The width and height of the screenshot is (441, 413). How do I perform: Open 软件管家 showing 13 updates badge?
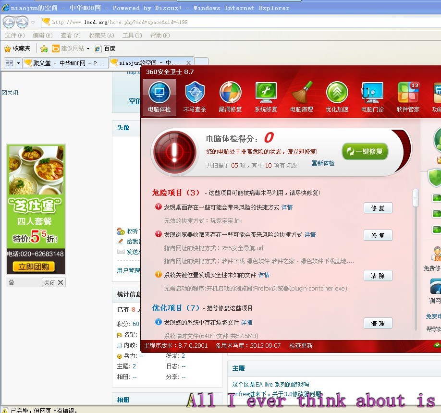[x=407, y=95]
